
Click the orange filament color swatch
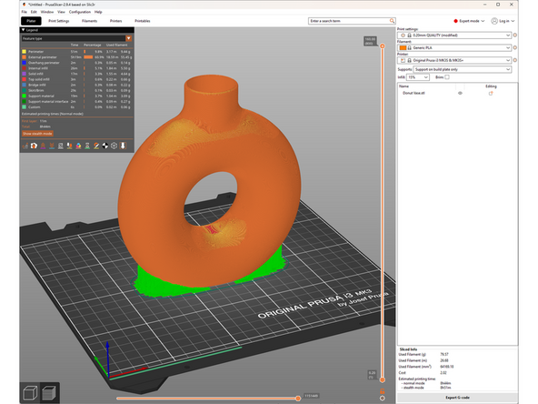[x=403, y=47]
